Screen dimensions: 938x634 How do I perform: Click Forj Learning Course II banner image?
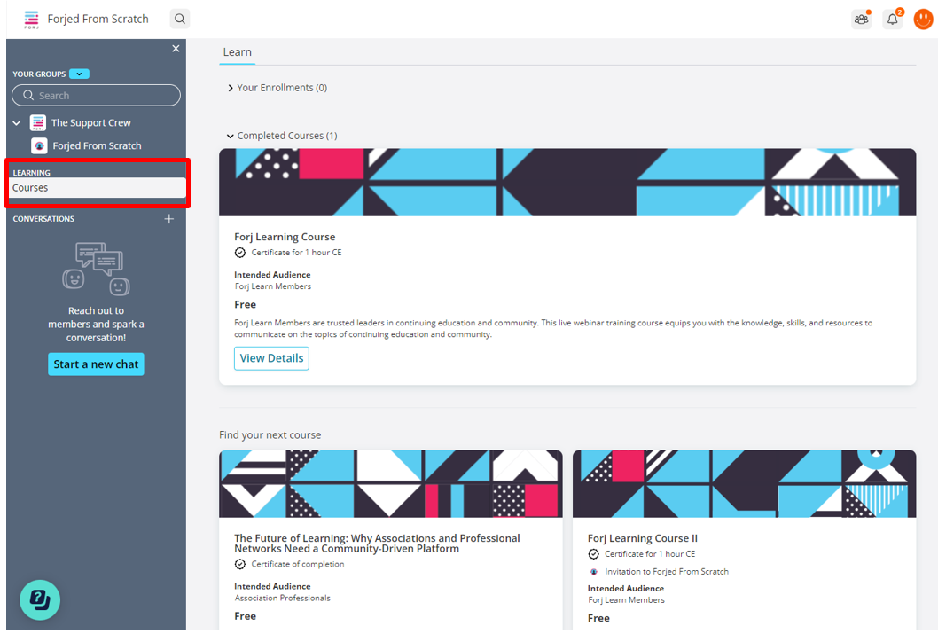coord(744,484)
